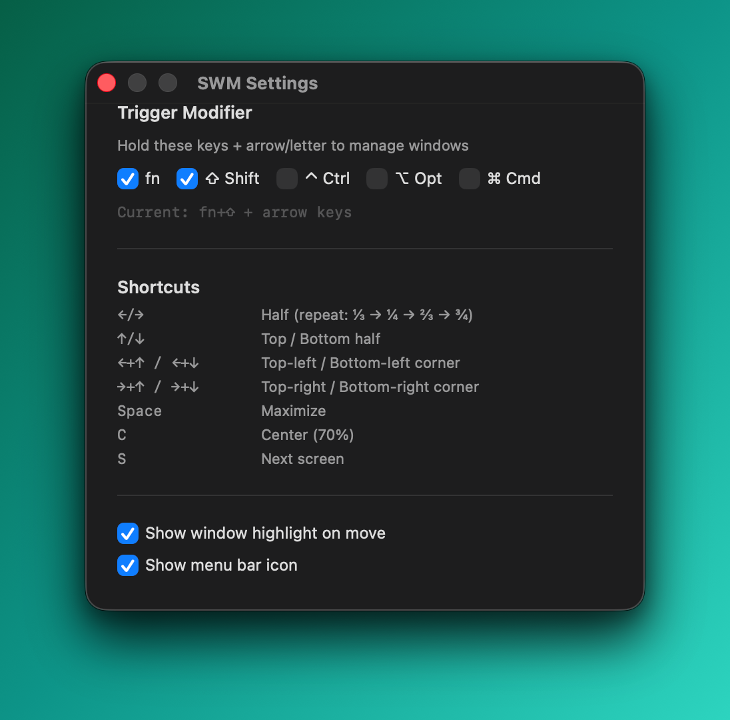
Task: Click the Option key symbol icon
Action: tap(402, 179)
